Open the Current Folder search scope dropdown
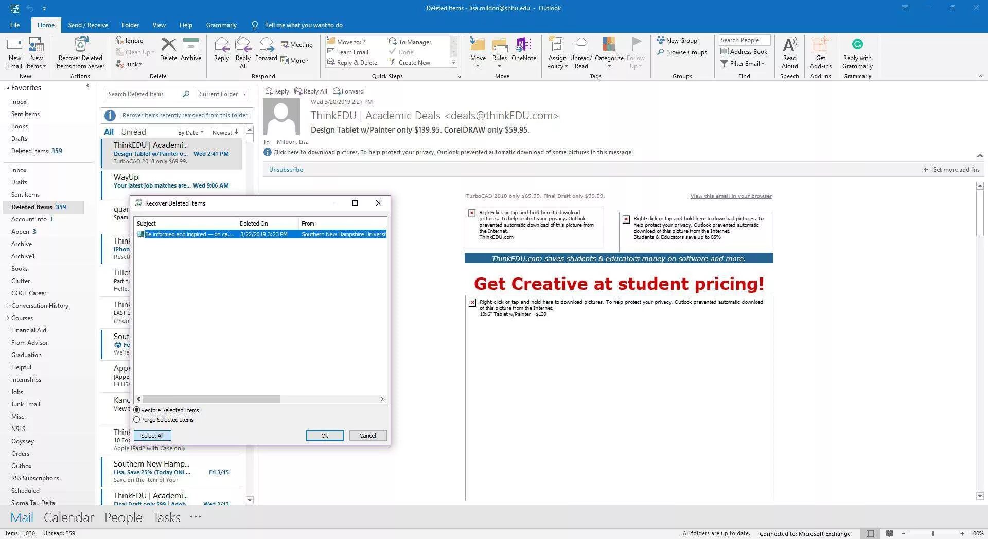Image resolution: width=988 pixels, height=539 pixels. tap(223, 94)
